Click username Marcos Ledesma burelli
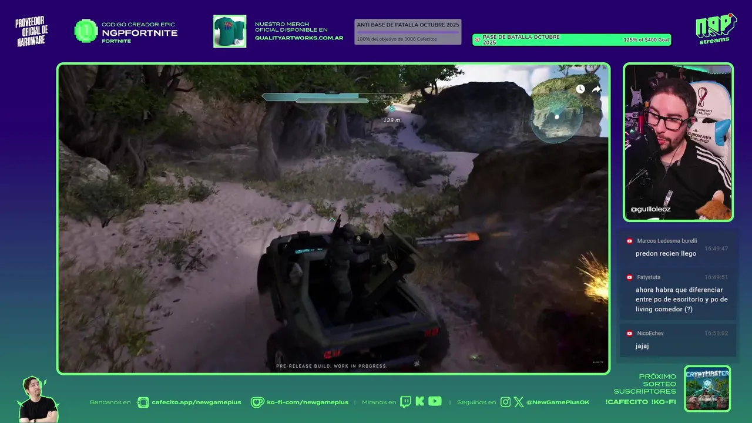Image resolution: width=752 pixels, height=423 pixels. point(667,241)
